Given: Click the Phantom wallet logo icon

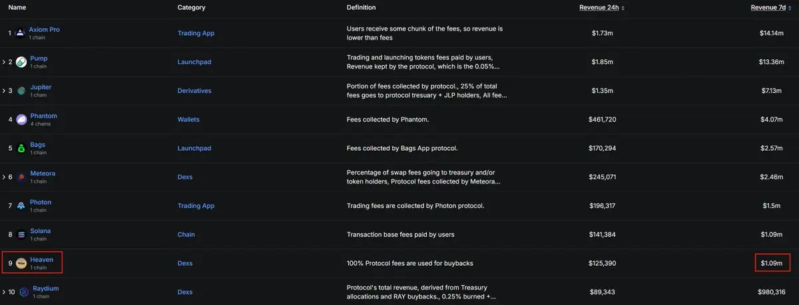Looking at the screenshot, I should [x=21, y=120].
